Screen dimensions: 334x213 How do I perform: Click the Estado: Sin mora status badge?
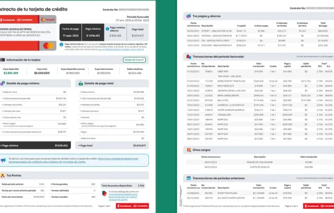click(x=134, y=60)
